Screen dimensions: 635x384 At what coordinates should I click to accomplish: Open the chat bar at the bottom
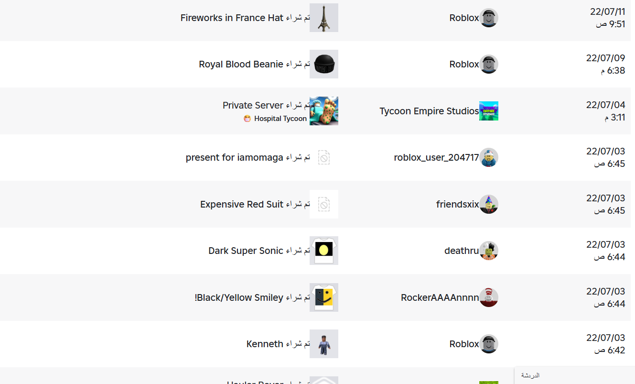[x=573, y=375]
